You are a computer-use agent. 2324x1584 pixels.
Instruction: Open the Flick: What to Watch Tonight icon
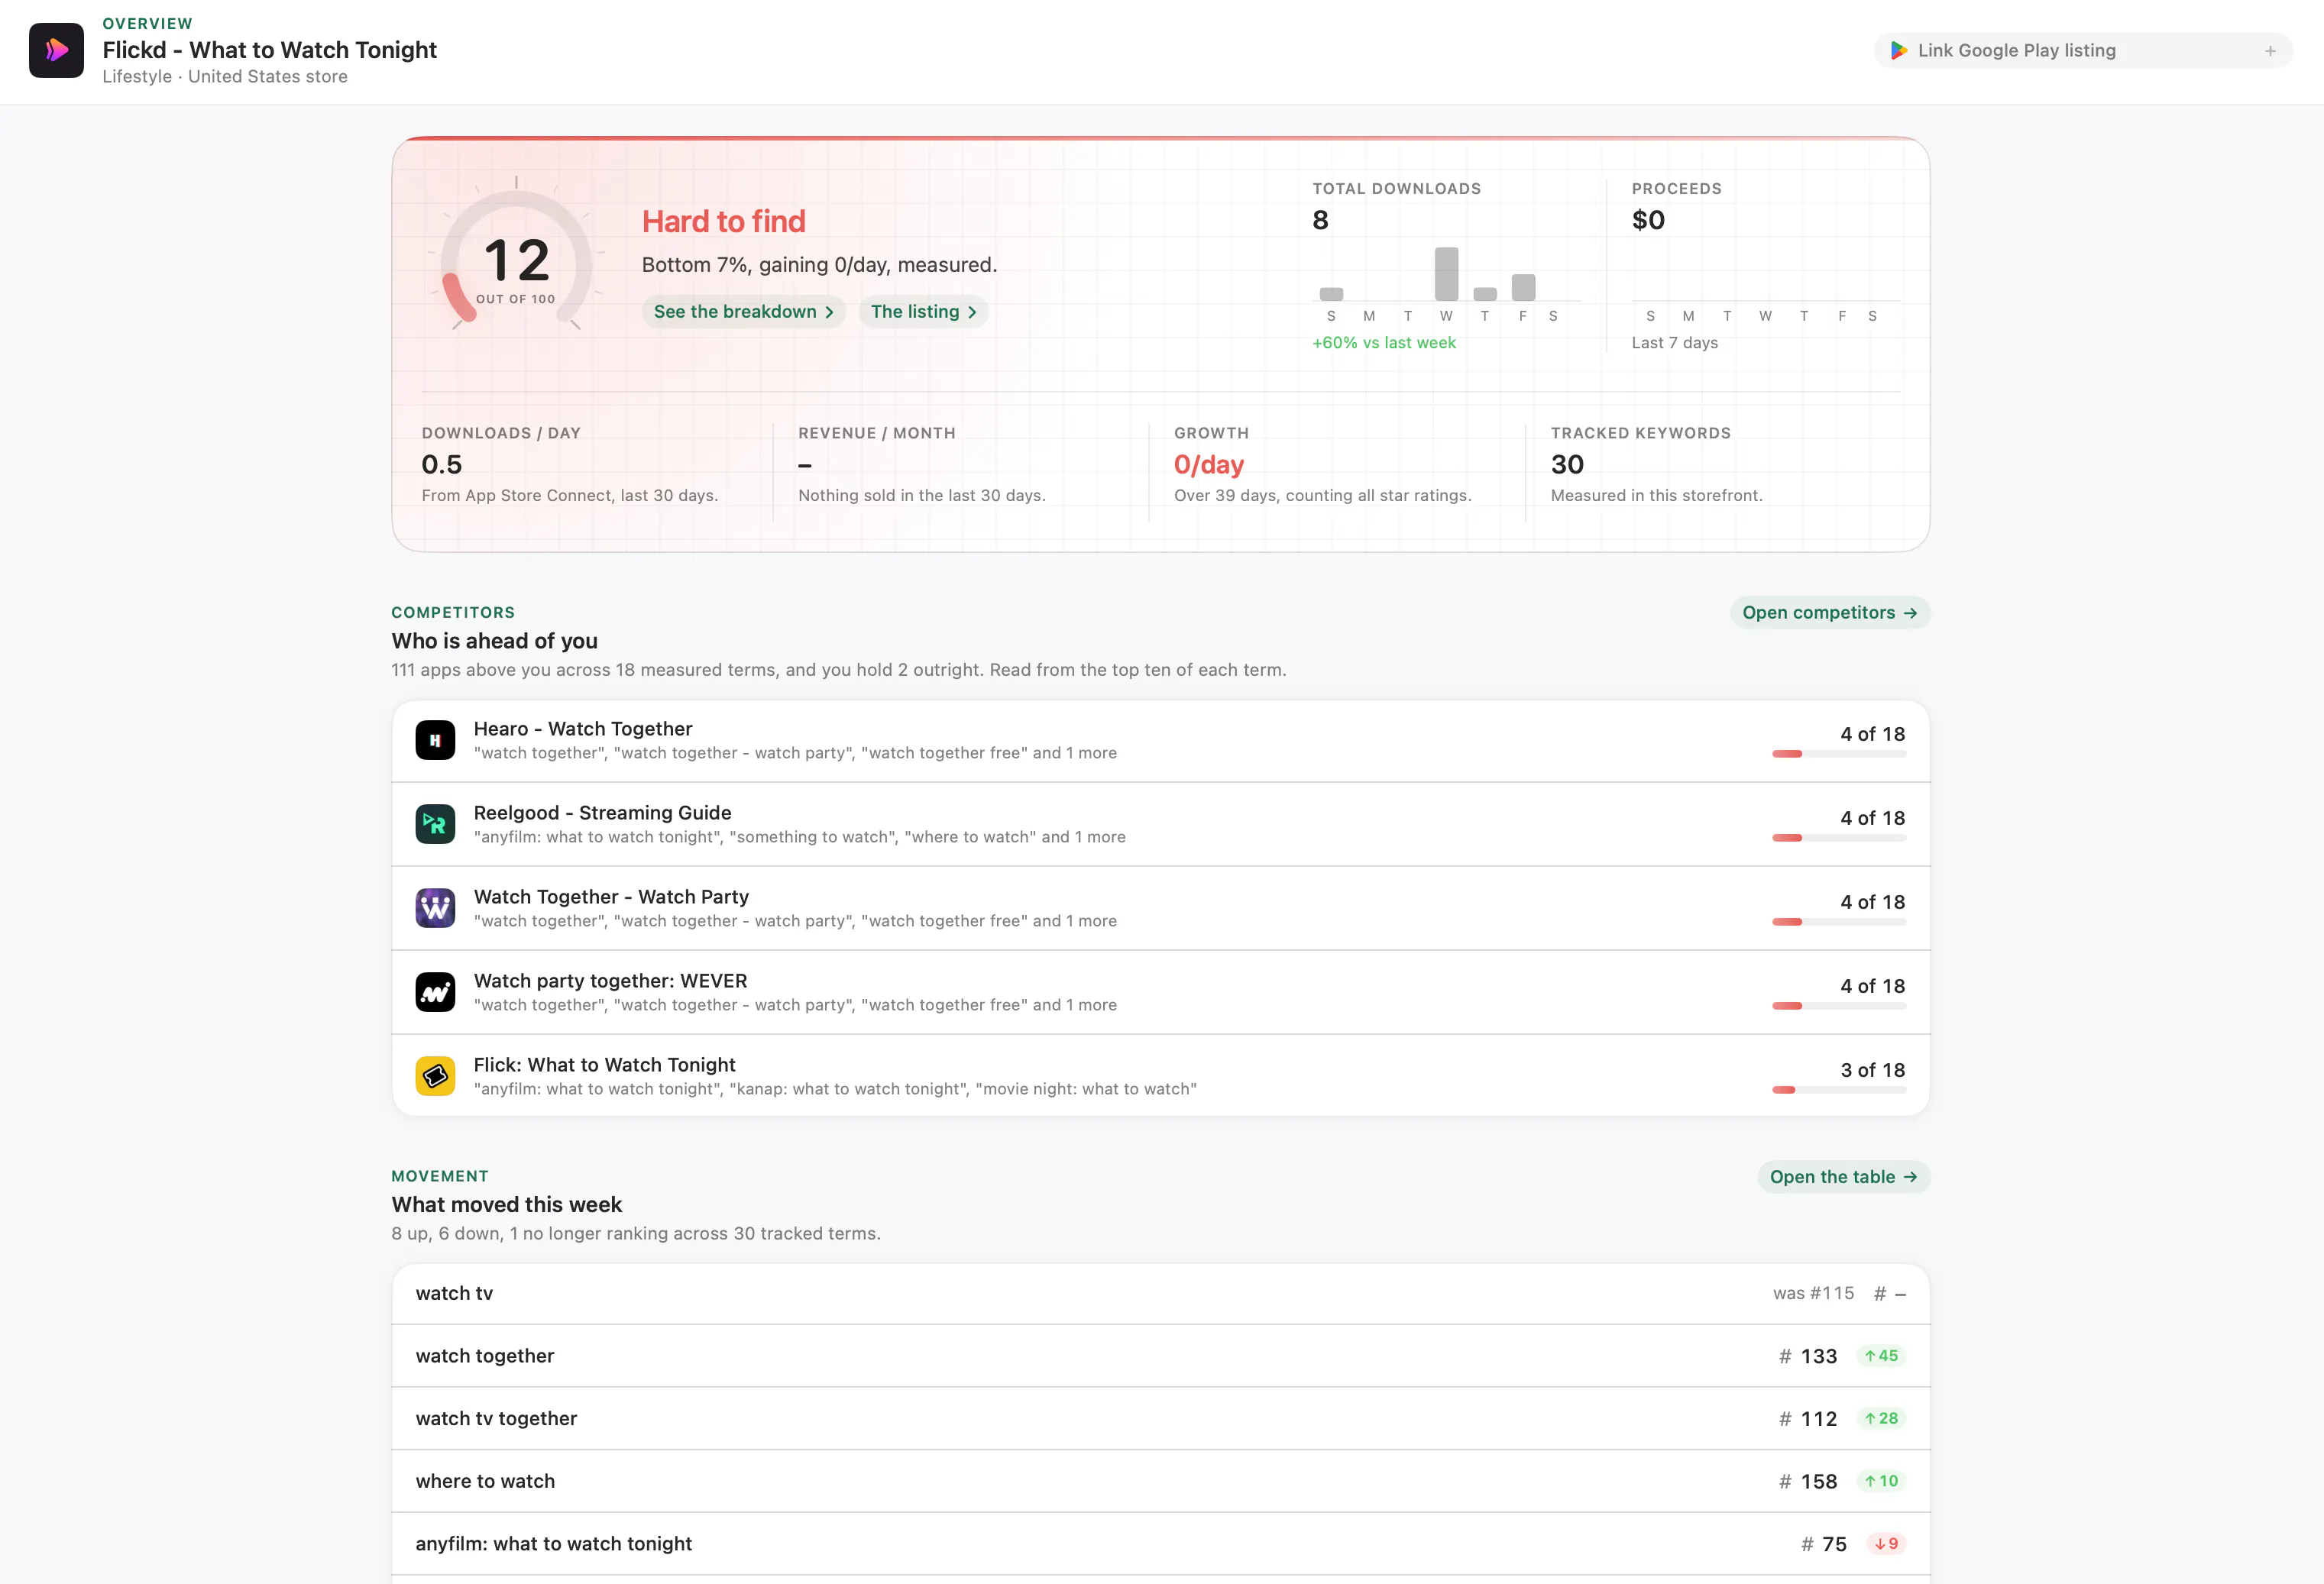(x=435, y=1076)
